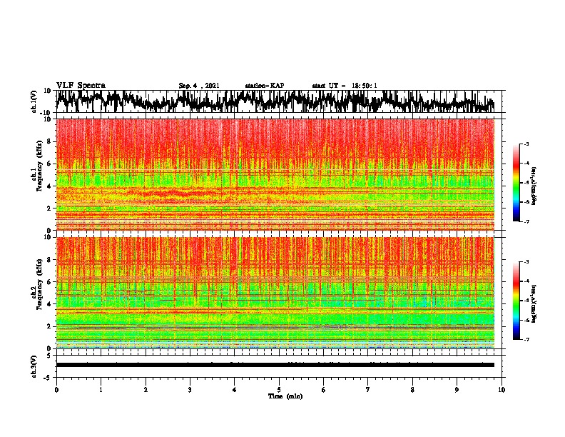Click the "VLF Spectra" title text
The height and width of the screenshot is (437, 565).
pyautogui.click(x=81, y=86)
